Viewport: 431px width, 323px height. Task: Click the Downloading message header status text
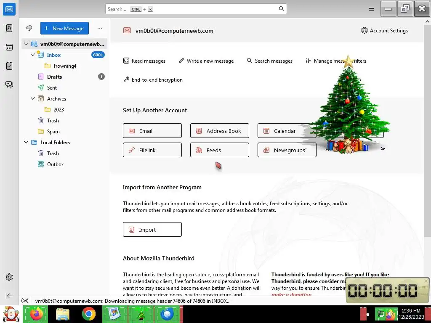click(x=133, y=301)
